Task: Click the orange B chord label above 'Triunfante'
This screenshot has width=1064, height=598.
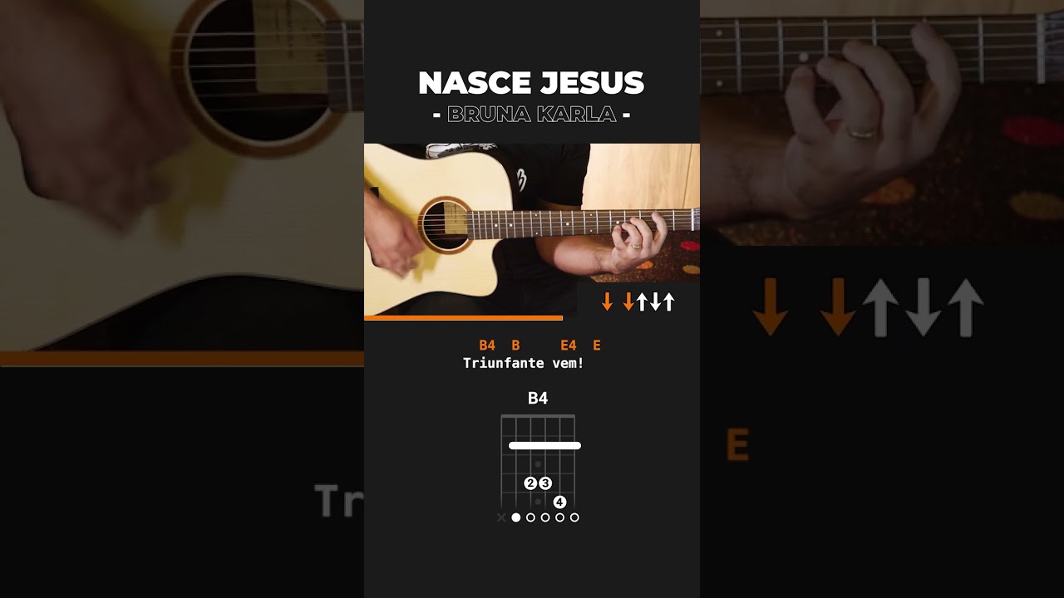Action: (x=515, y=346)
